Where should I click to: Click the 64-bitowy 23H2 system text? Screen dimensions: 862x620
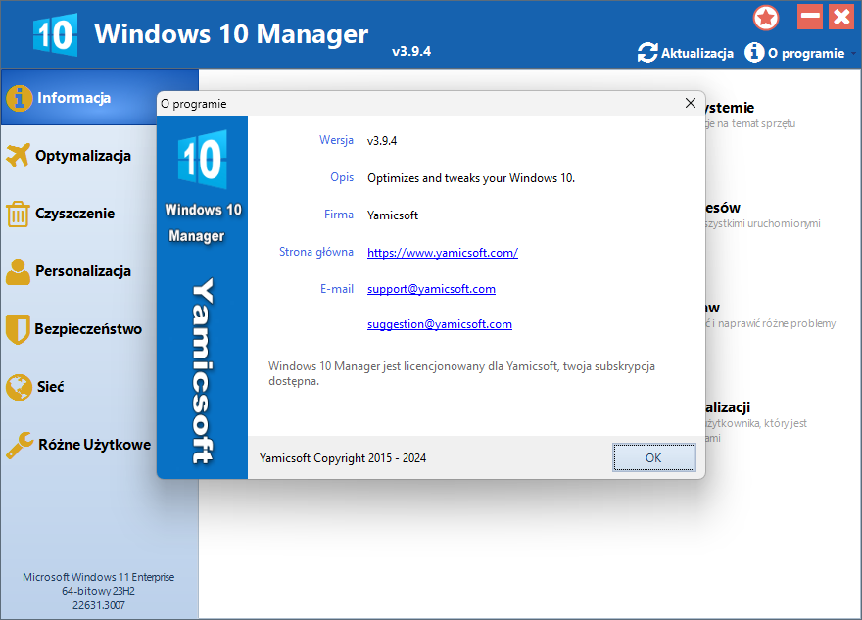pyautogui.click(x=98, y=591)
